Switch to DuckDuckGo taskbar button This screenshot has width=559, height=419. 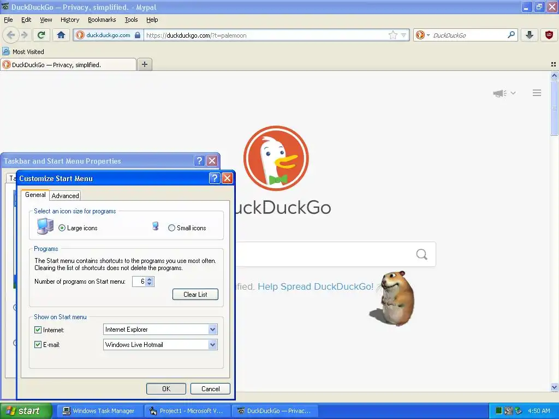[275, 411]
